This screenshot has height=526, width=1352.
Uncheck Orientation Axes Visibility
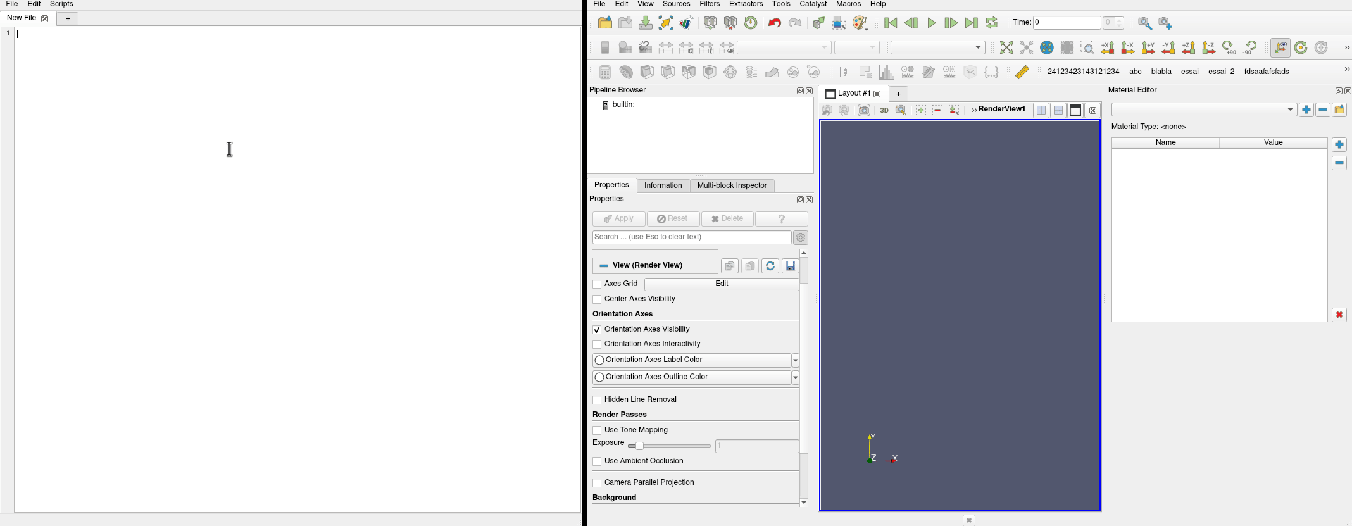pos(597,330)
